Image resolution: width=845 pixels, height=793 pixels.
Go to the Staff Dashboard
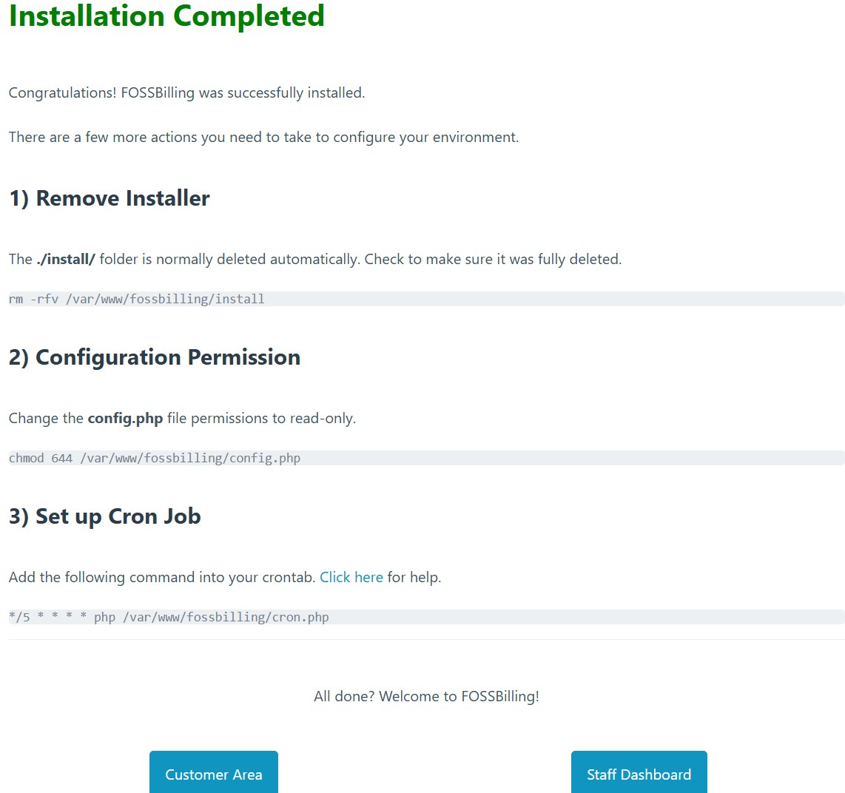(x=639, y=772)
